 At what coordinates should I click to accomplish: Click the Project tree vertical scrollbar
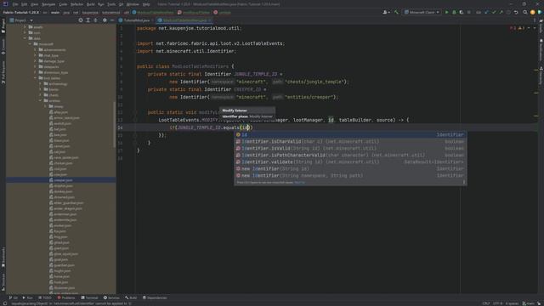114,124
